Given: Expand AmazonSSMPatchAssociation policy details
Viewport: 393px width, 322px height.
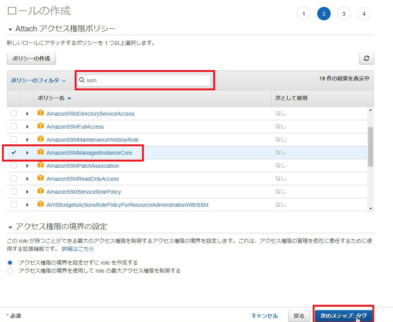Looking at the screenshot, I should tap(27, 166).
